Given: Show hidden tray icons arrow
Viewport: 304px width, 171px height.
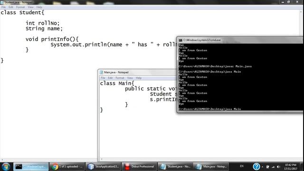Looking at the screenshot, I should point(262,167).
